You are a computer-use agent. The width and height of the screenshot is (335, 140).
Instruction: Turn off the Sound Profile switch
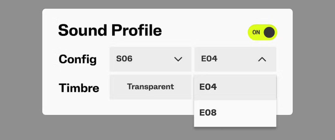[262, 32]
